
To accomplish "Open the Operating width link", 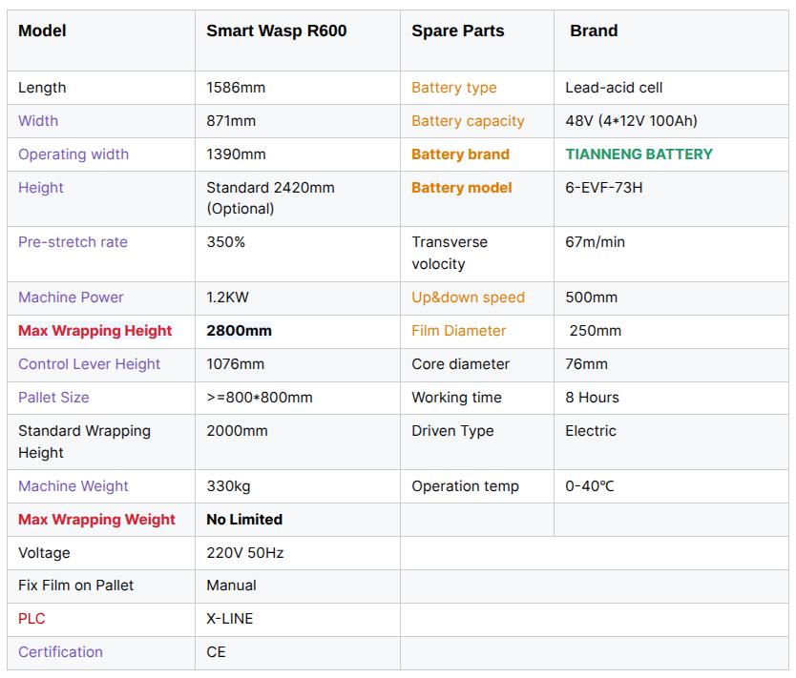I will point(73,154).
